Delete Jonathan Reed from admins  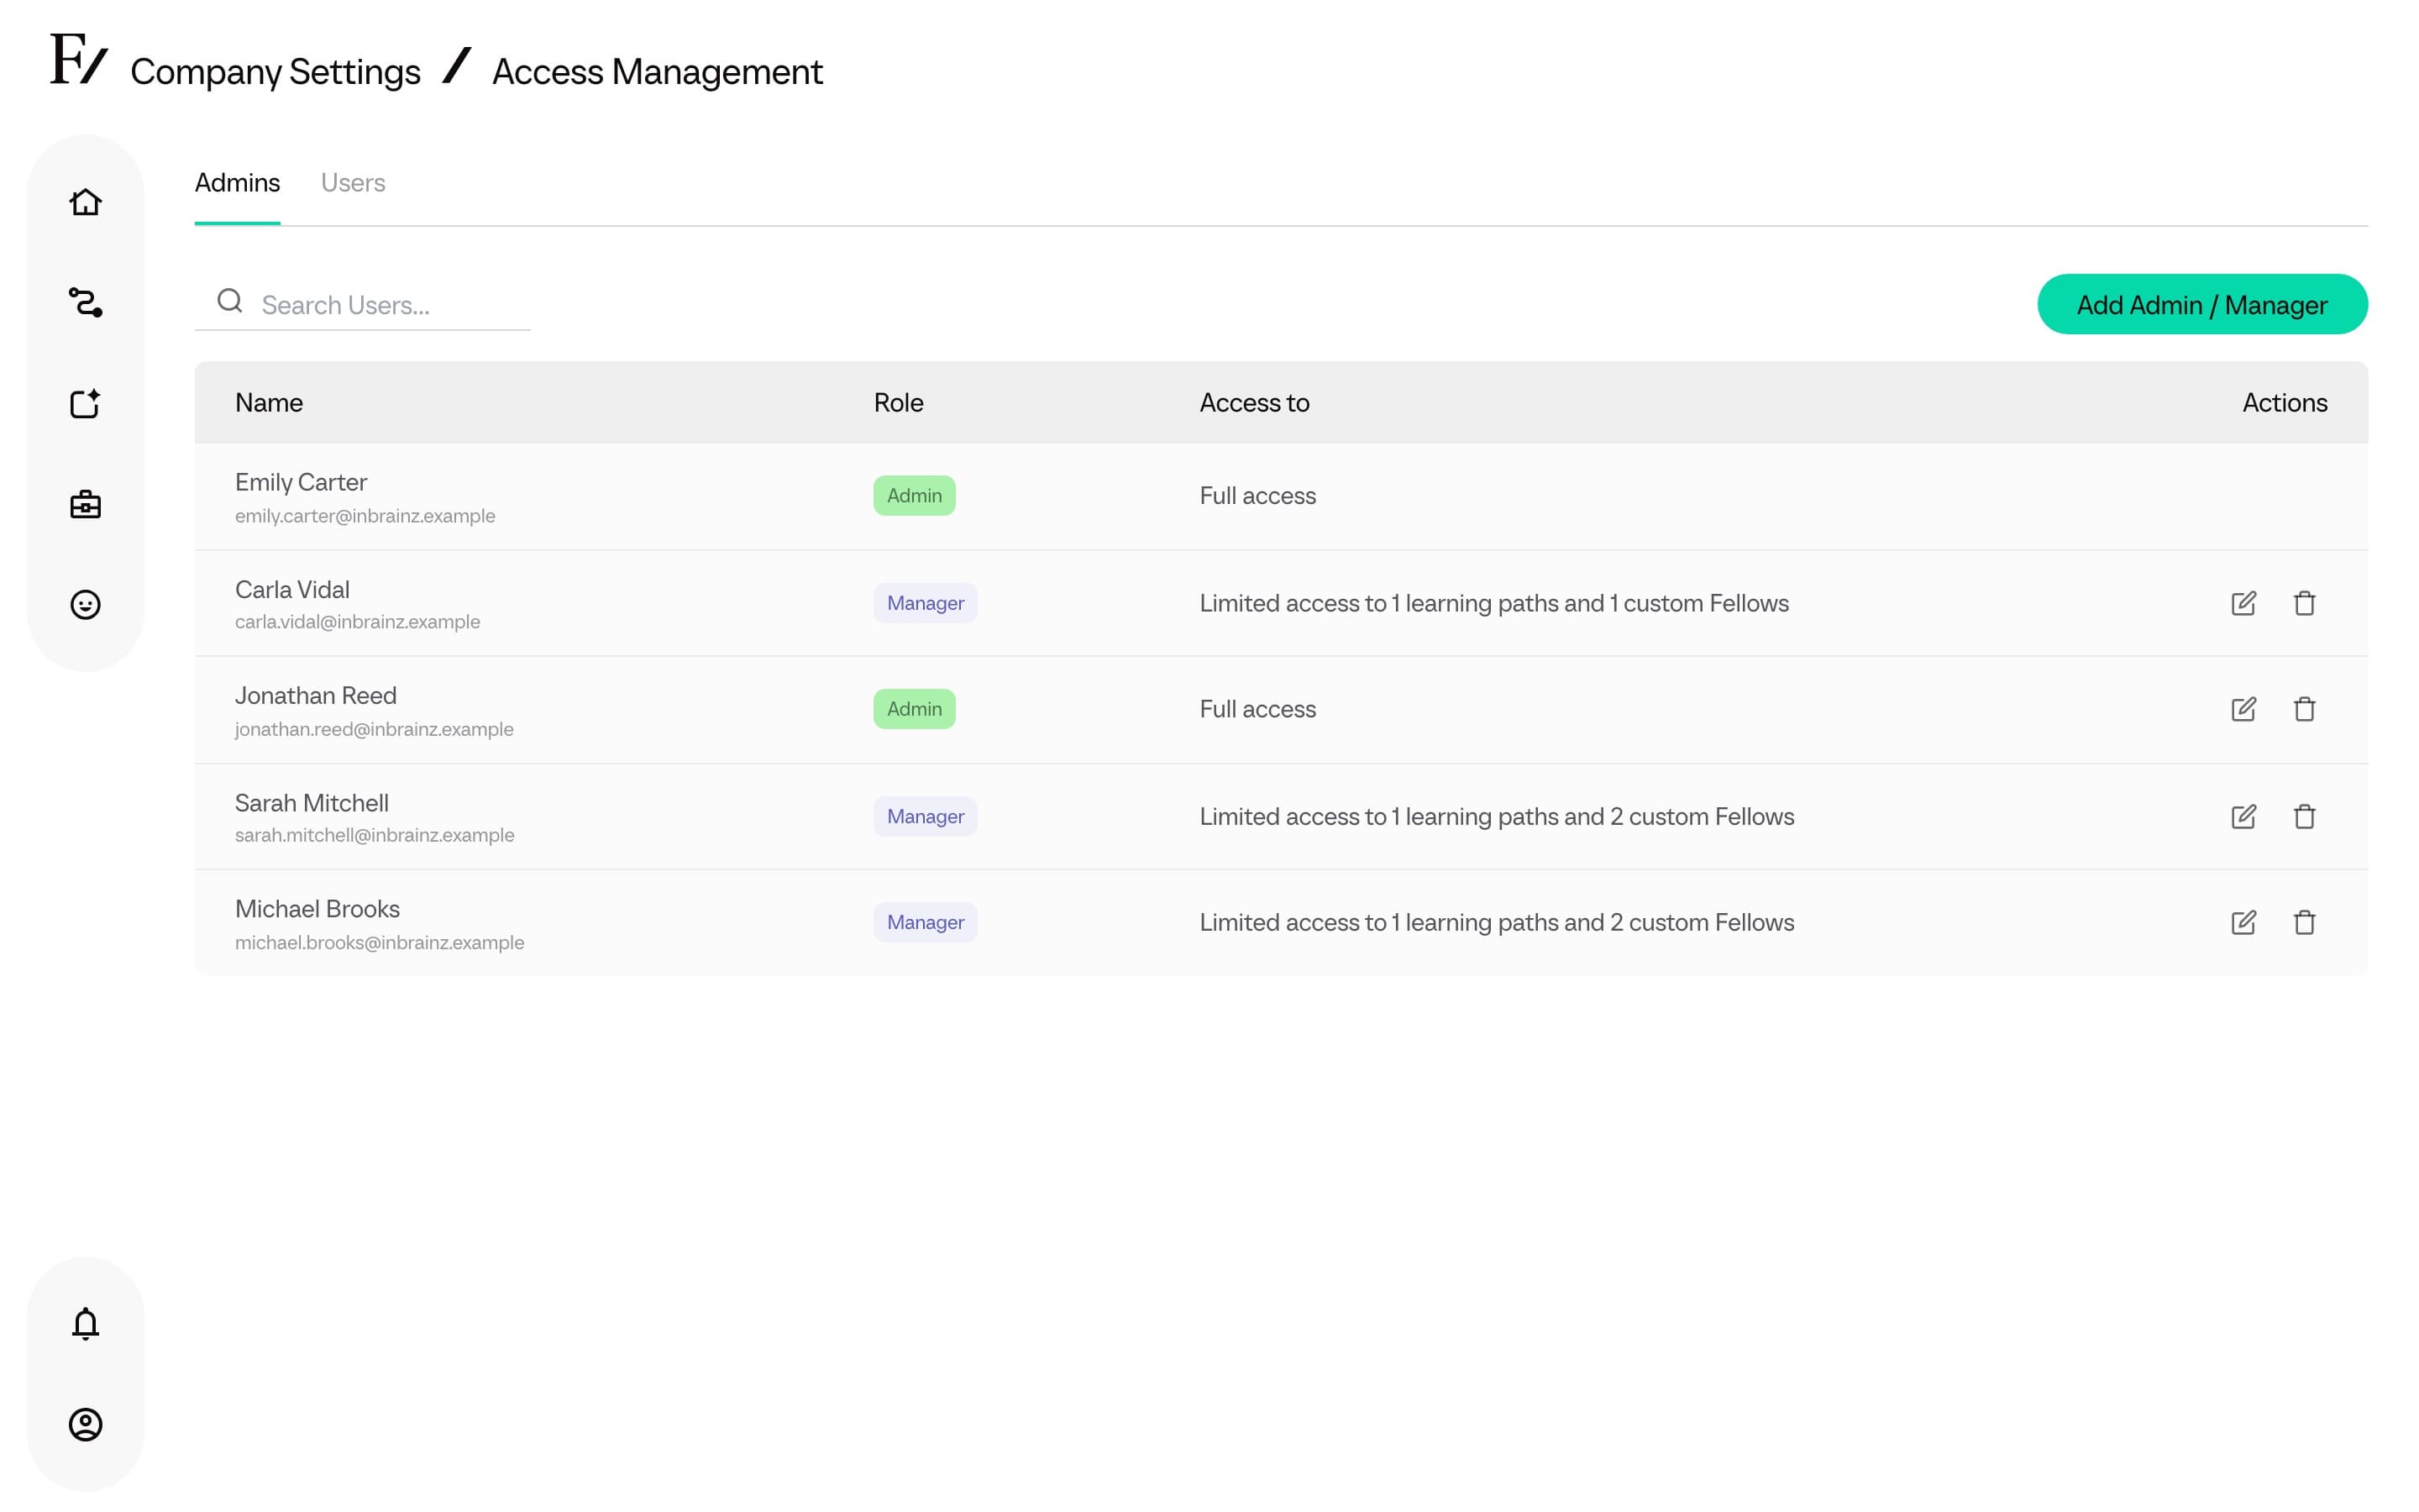click(x=2304, y=709)
